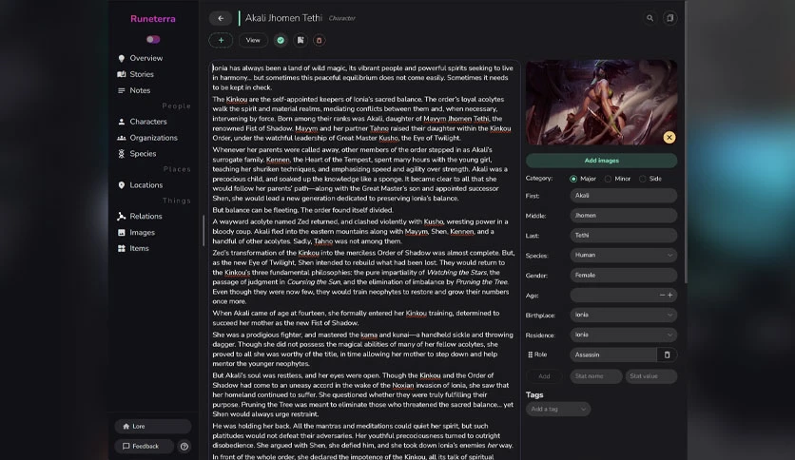Open the Residence dropdown showing Ionia
The image size is (795, 460).
(623, 335)
